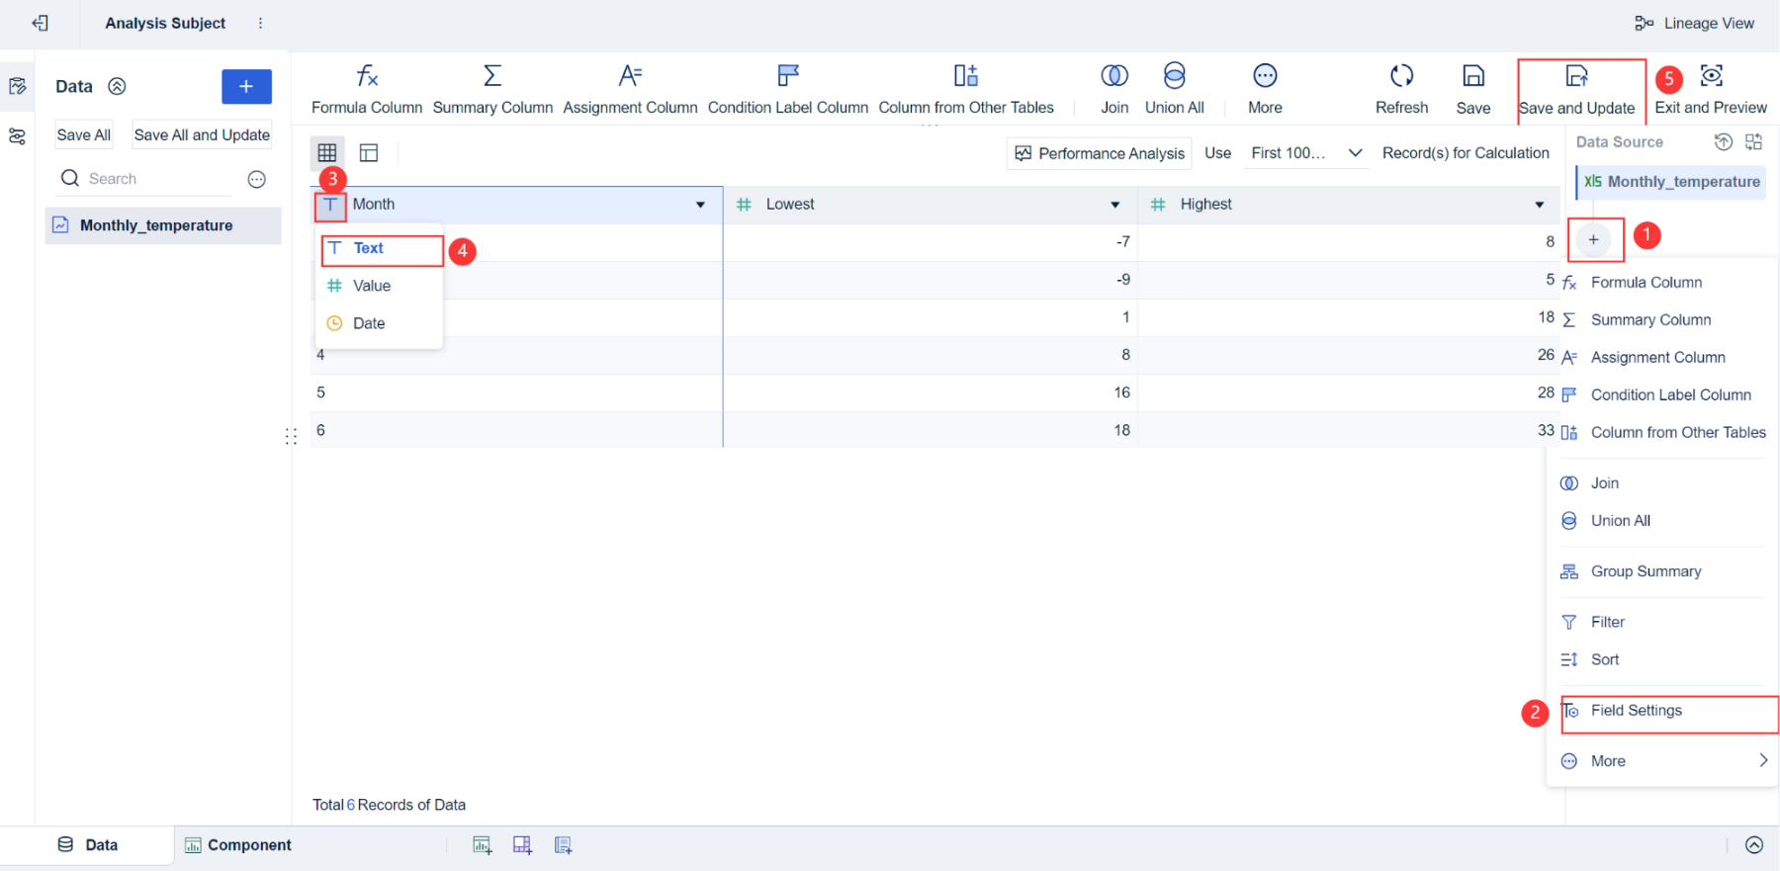The width and height of the screenshot is (1780, 871).
Task: Open Assignment Column from the toolbar
Action: click(x=630, y=89)
